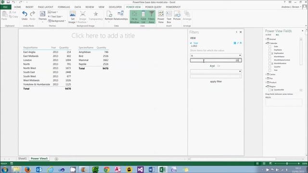Open the Font dropdown in Themes group
The height and width of the screenshot is (173, 308).
click(x=52, y=12)
